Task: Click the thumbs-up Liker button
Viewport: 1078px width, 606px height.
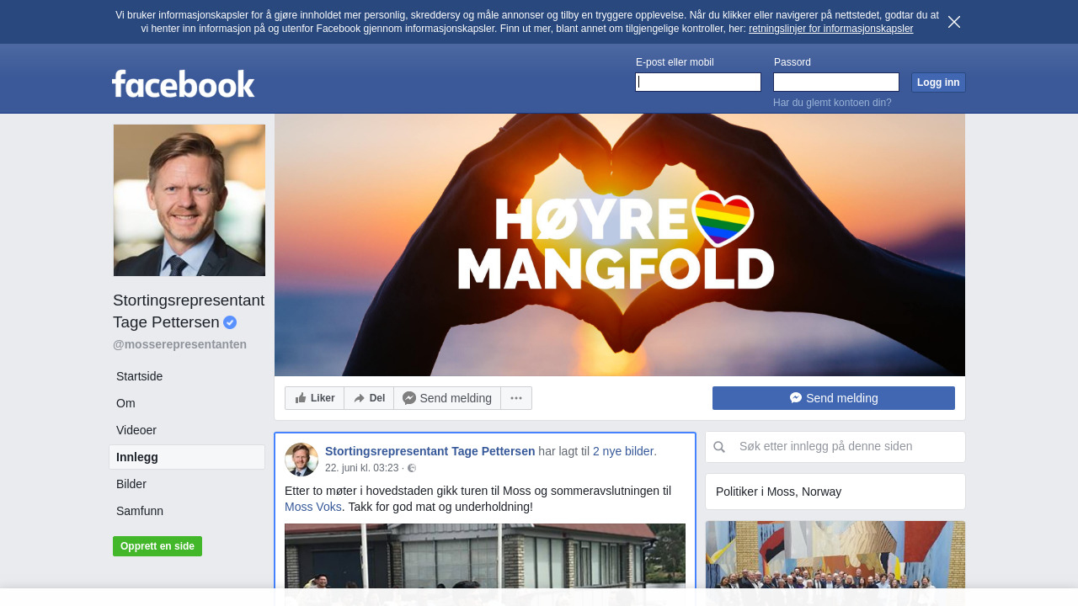Action: point(315,398)
